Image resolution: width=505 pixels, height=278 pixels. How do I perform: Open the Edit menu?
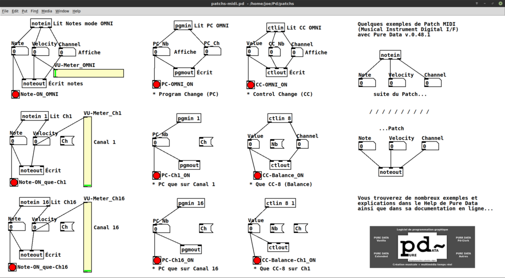pyautogui.click(x=15, y=11)
